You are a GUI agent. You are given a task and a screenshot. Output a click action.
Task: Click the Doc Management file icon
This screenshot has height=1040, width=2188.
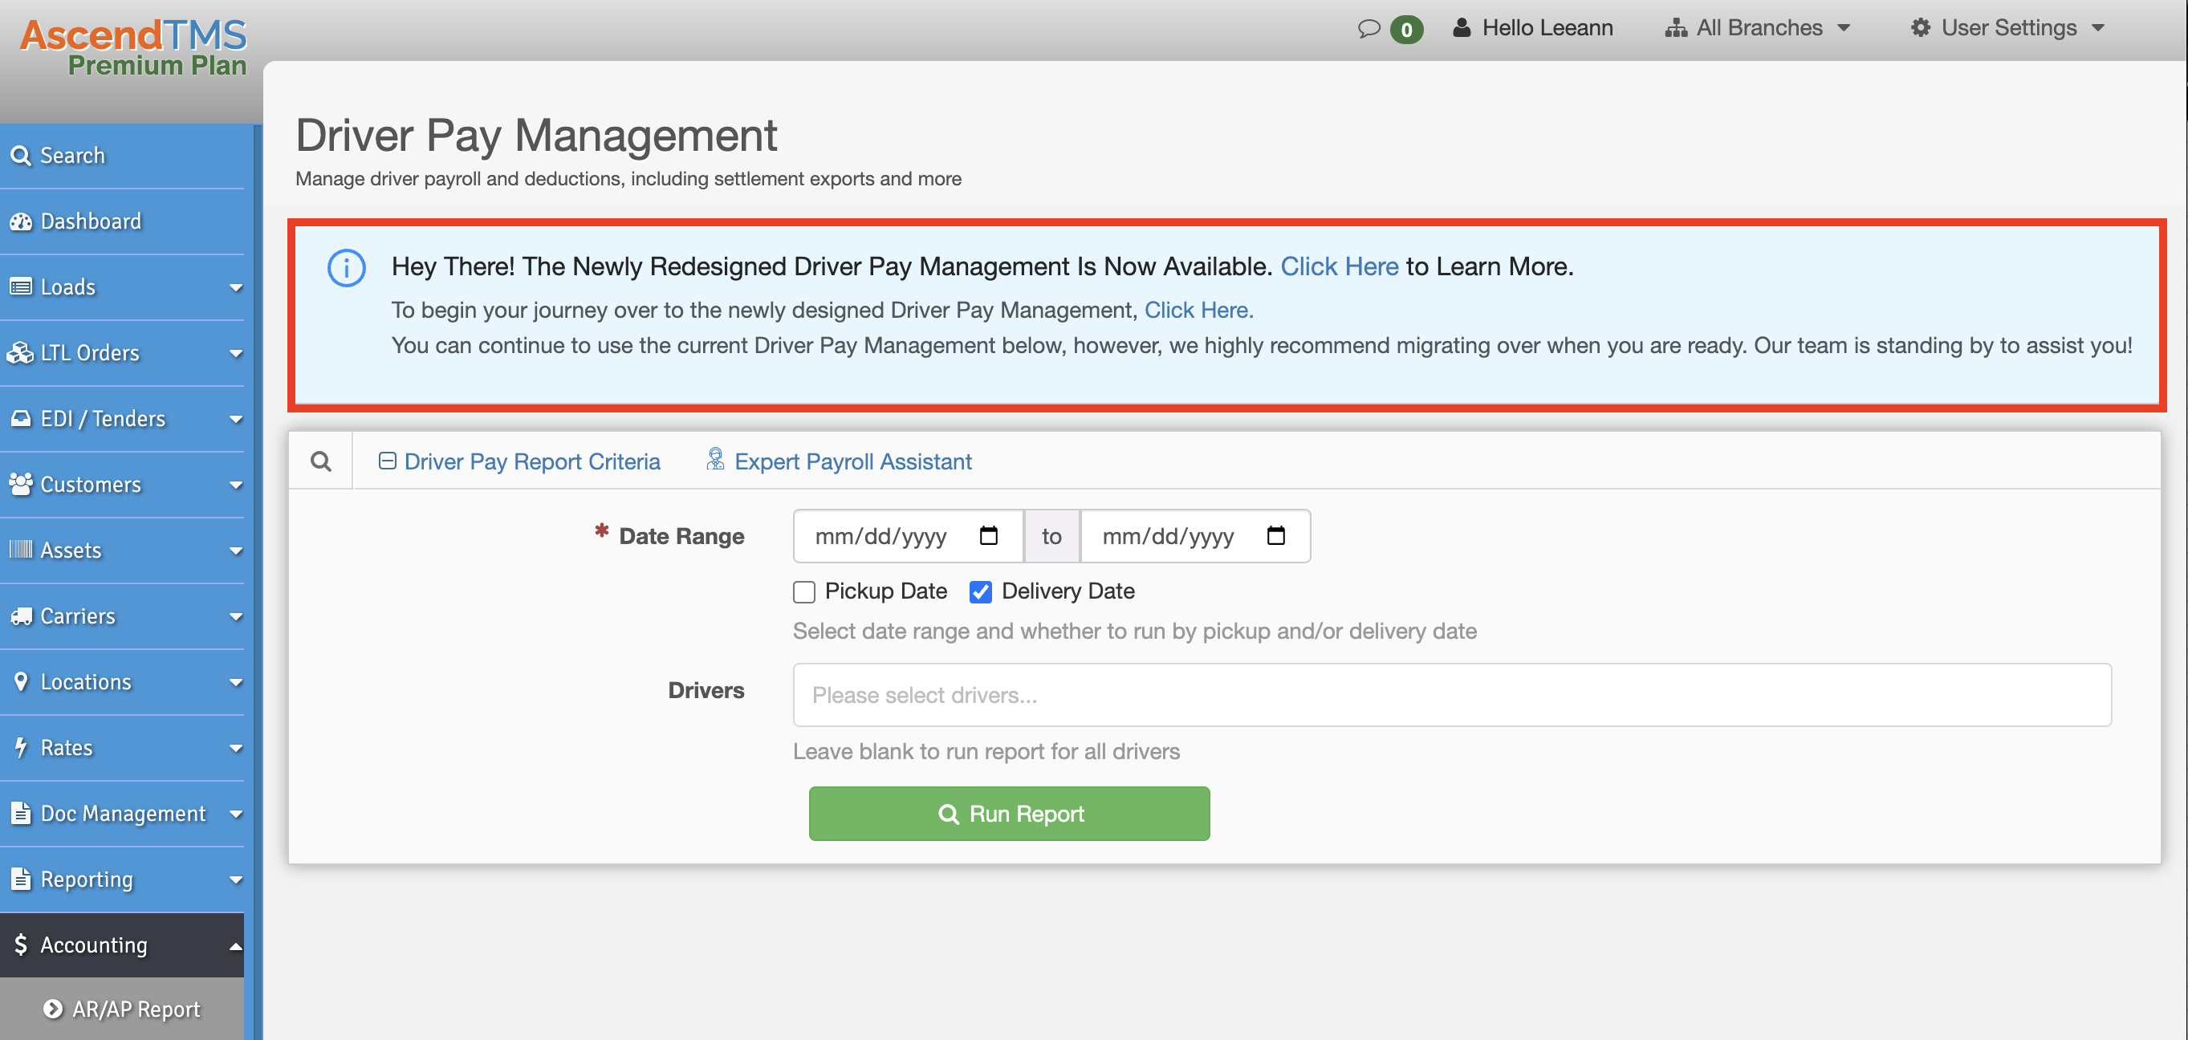[20, 814]
